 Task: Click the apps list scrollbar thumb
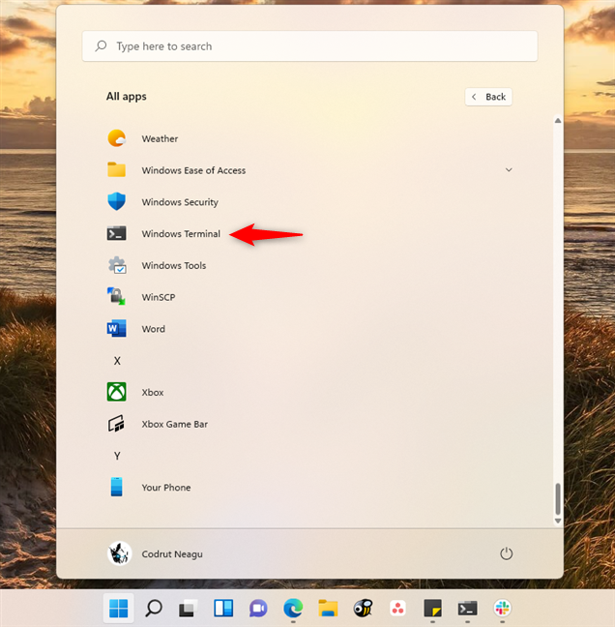point(558,498)
